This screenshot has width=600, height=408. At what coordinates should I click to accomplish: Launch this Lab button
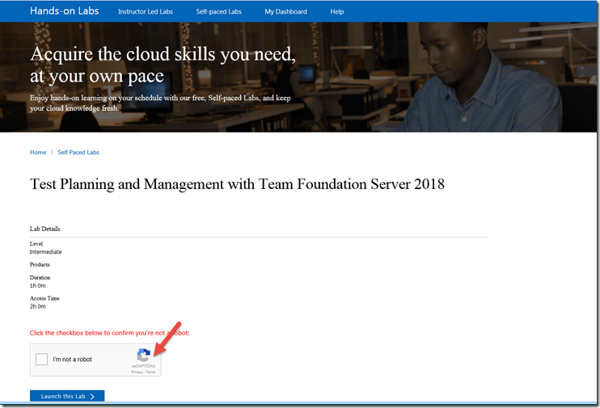[67, 396]
